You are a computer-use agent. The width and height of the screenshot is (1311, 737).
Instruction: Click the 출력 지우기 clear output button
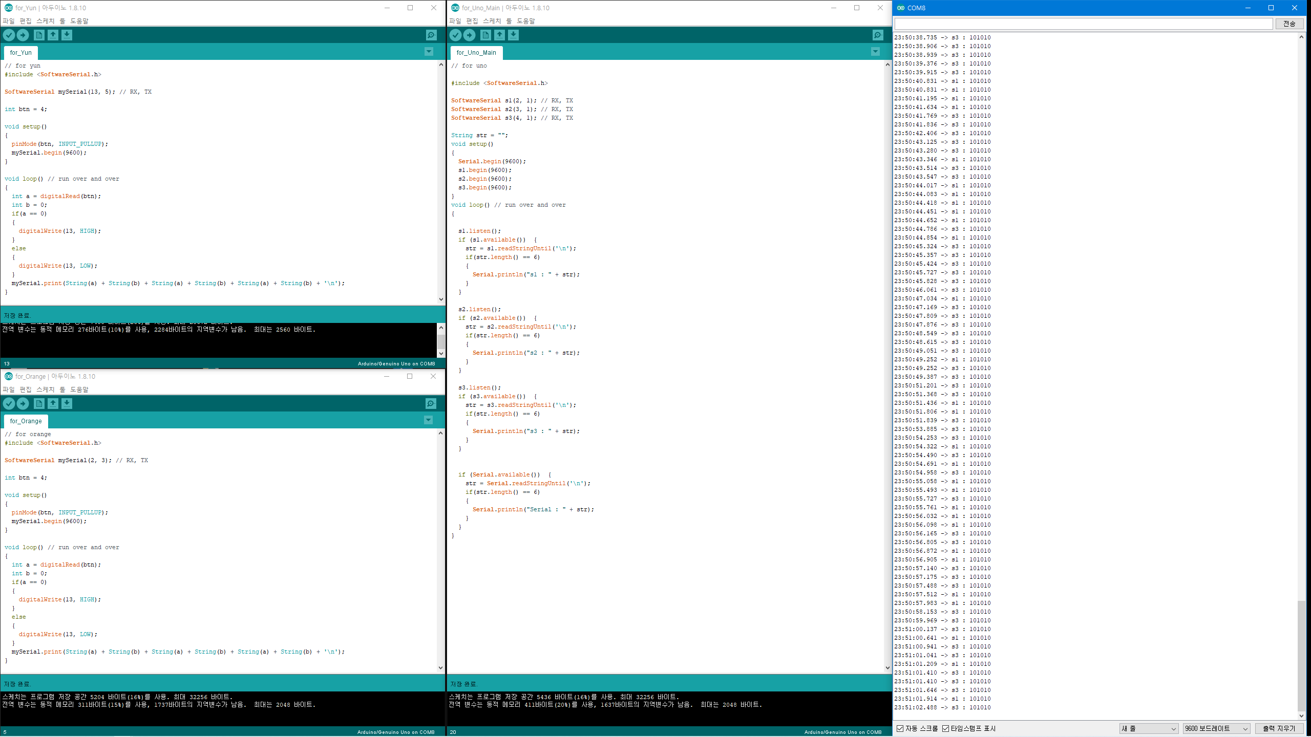click(x=1278, y=728)
